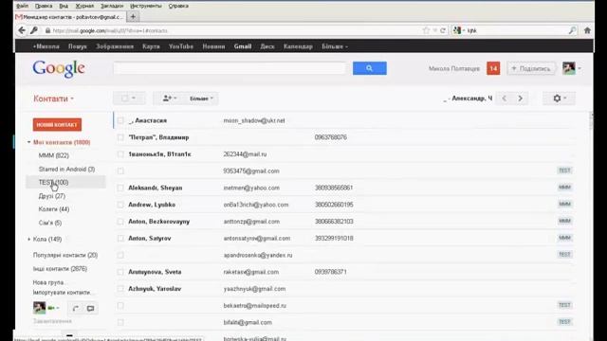Click the TEST label on apandrosenko@yandex.ru row

(565, 255)
